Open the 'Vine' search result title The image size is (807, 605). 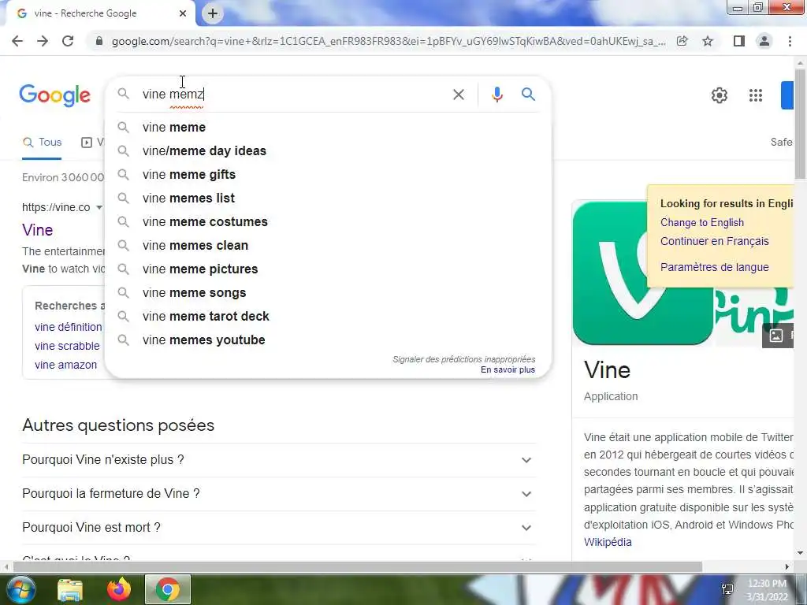coord(38,230)
